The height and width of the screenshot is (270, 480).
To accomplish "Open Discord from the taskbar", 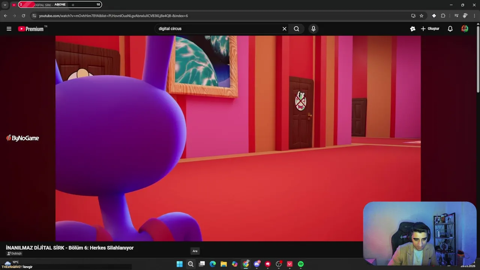I will (257, 264).
